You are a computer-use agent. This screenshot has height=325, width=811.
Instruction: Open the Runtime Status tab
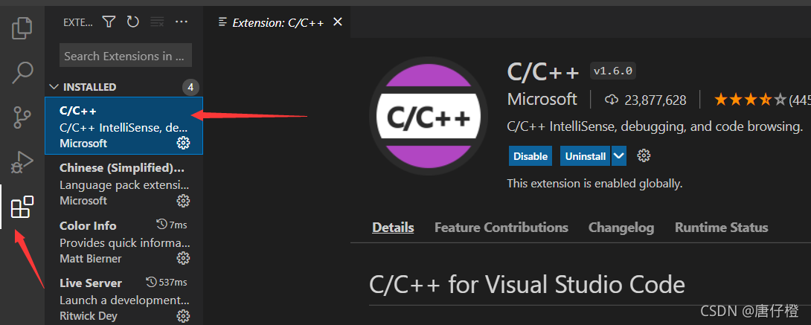[721, 228]
